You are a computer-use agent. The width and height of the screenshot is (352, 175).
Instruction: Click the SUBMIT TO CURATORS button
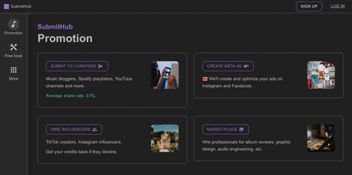click(77, 66)
